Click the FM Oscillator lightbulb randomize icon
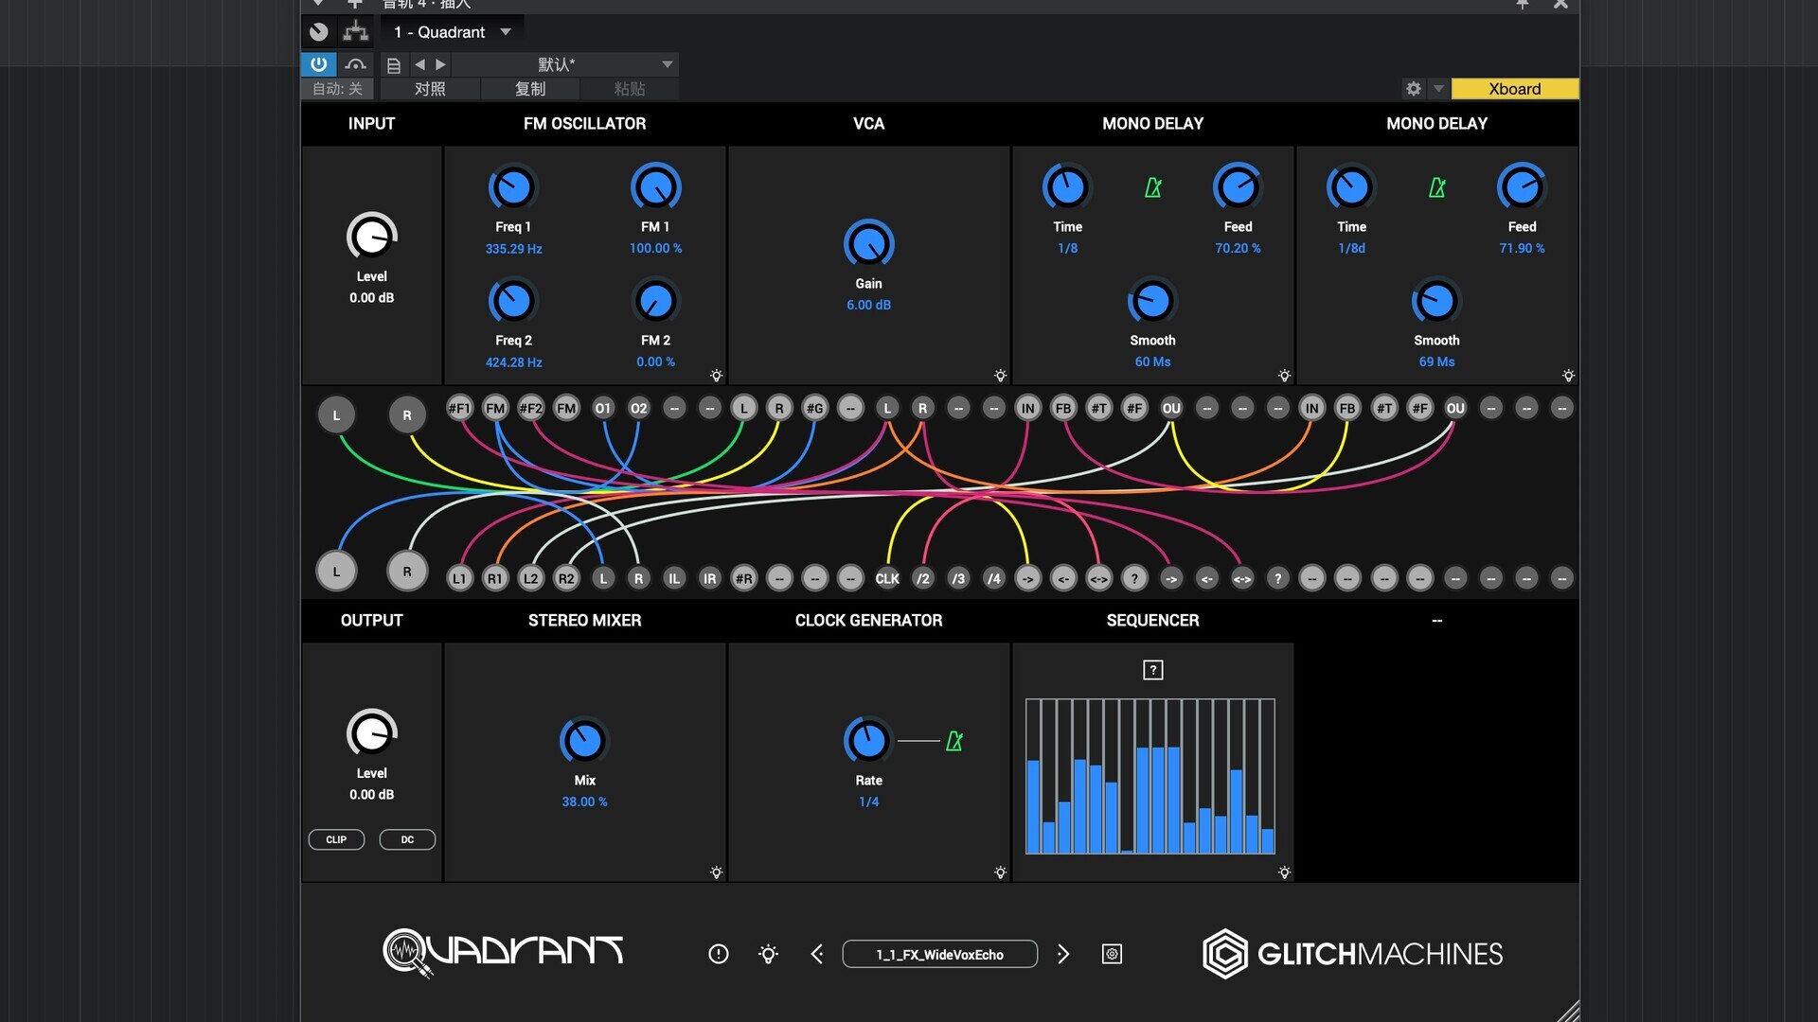The width and height of the screenshot is (1818, 1022). (x=717, y=376)
